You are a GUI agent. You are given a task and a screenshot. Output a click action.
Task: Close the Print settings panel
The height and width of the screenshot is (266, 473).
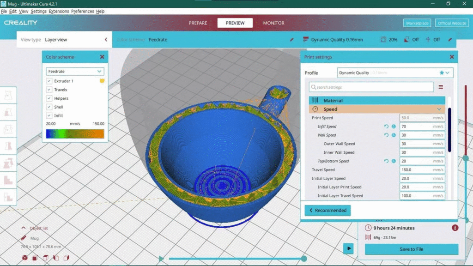pyautogui.click(x=452, y=57)
